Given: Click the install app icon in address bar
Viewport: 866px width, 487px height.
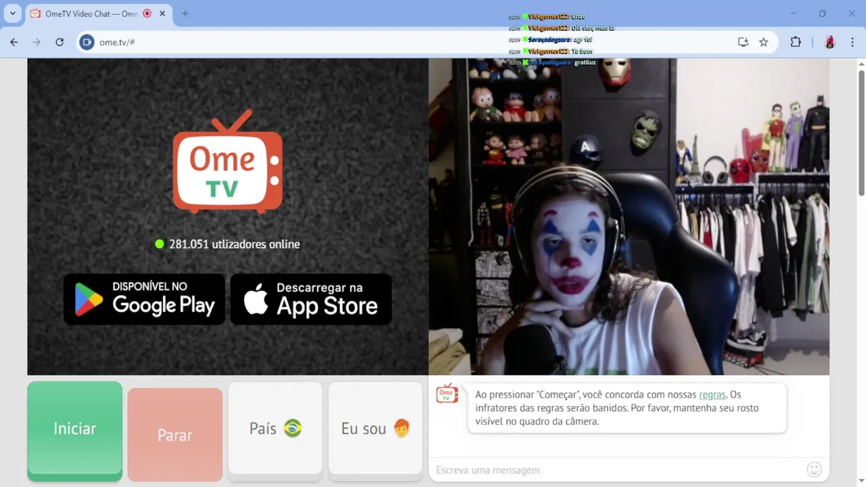Looking at the screenshot, I should pyautogui.click(x=743, y=42).
